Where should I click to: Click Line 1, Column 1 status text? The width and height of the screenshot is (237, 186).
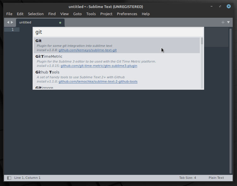pyautogui.click(x=27, y=178)
